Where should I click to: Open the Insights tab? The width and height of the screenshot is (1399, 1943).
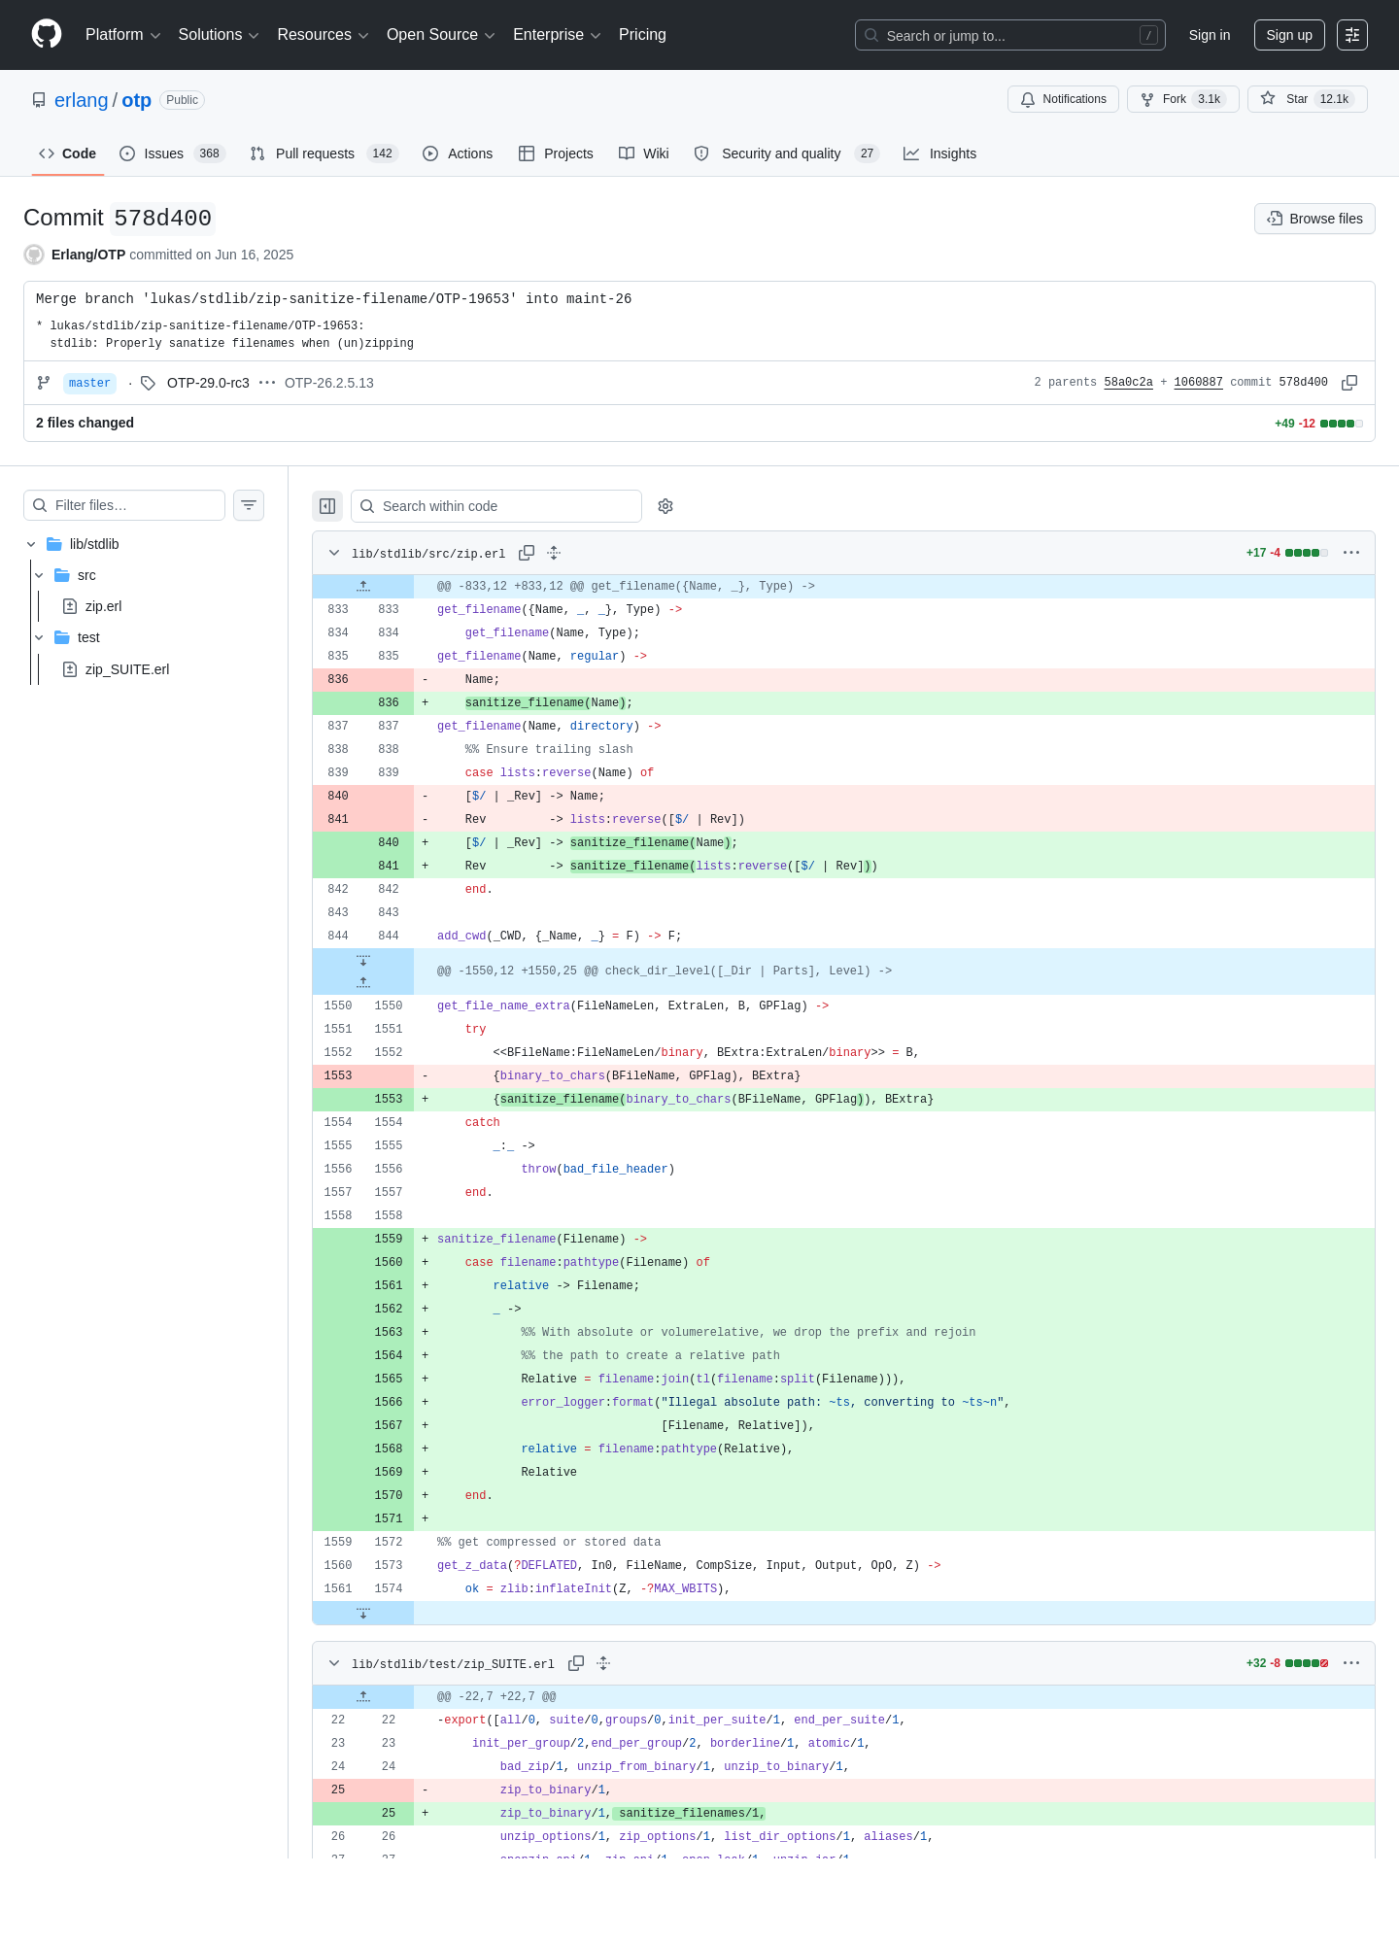click(x=939, y=153)
